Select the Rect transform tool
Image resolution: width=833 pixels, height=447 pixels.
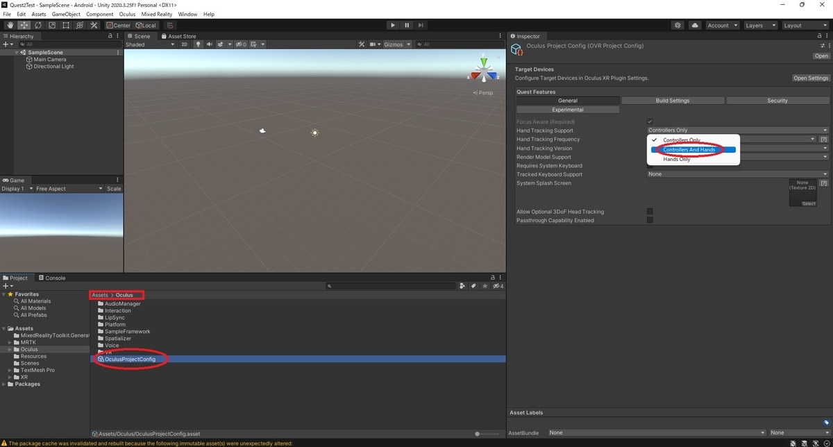tap(65, 25)
